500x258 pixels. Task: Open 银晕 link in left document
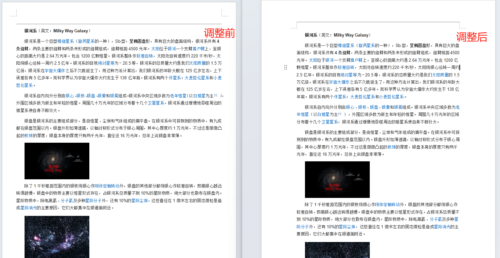coord(101,96)
